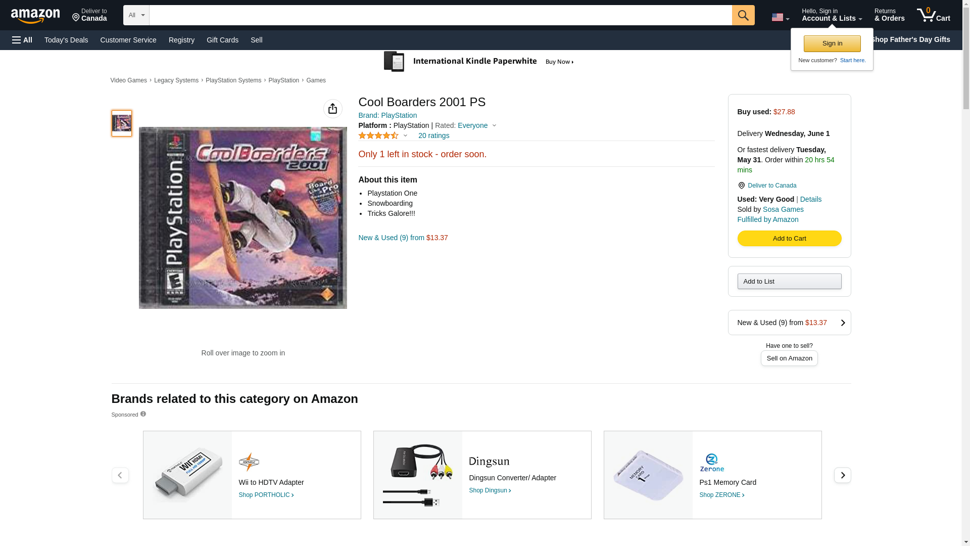The height and width of the screenshot is (546, 970).
Task: Click the share icon above product image
Action: click(332, 109)
